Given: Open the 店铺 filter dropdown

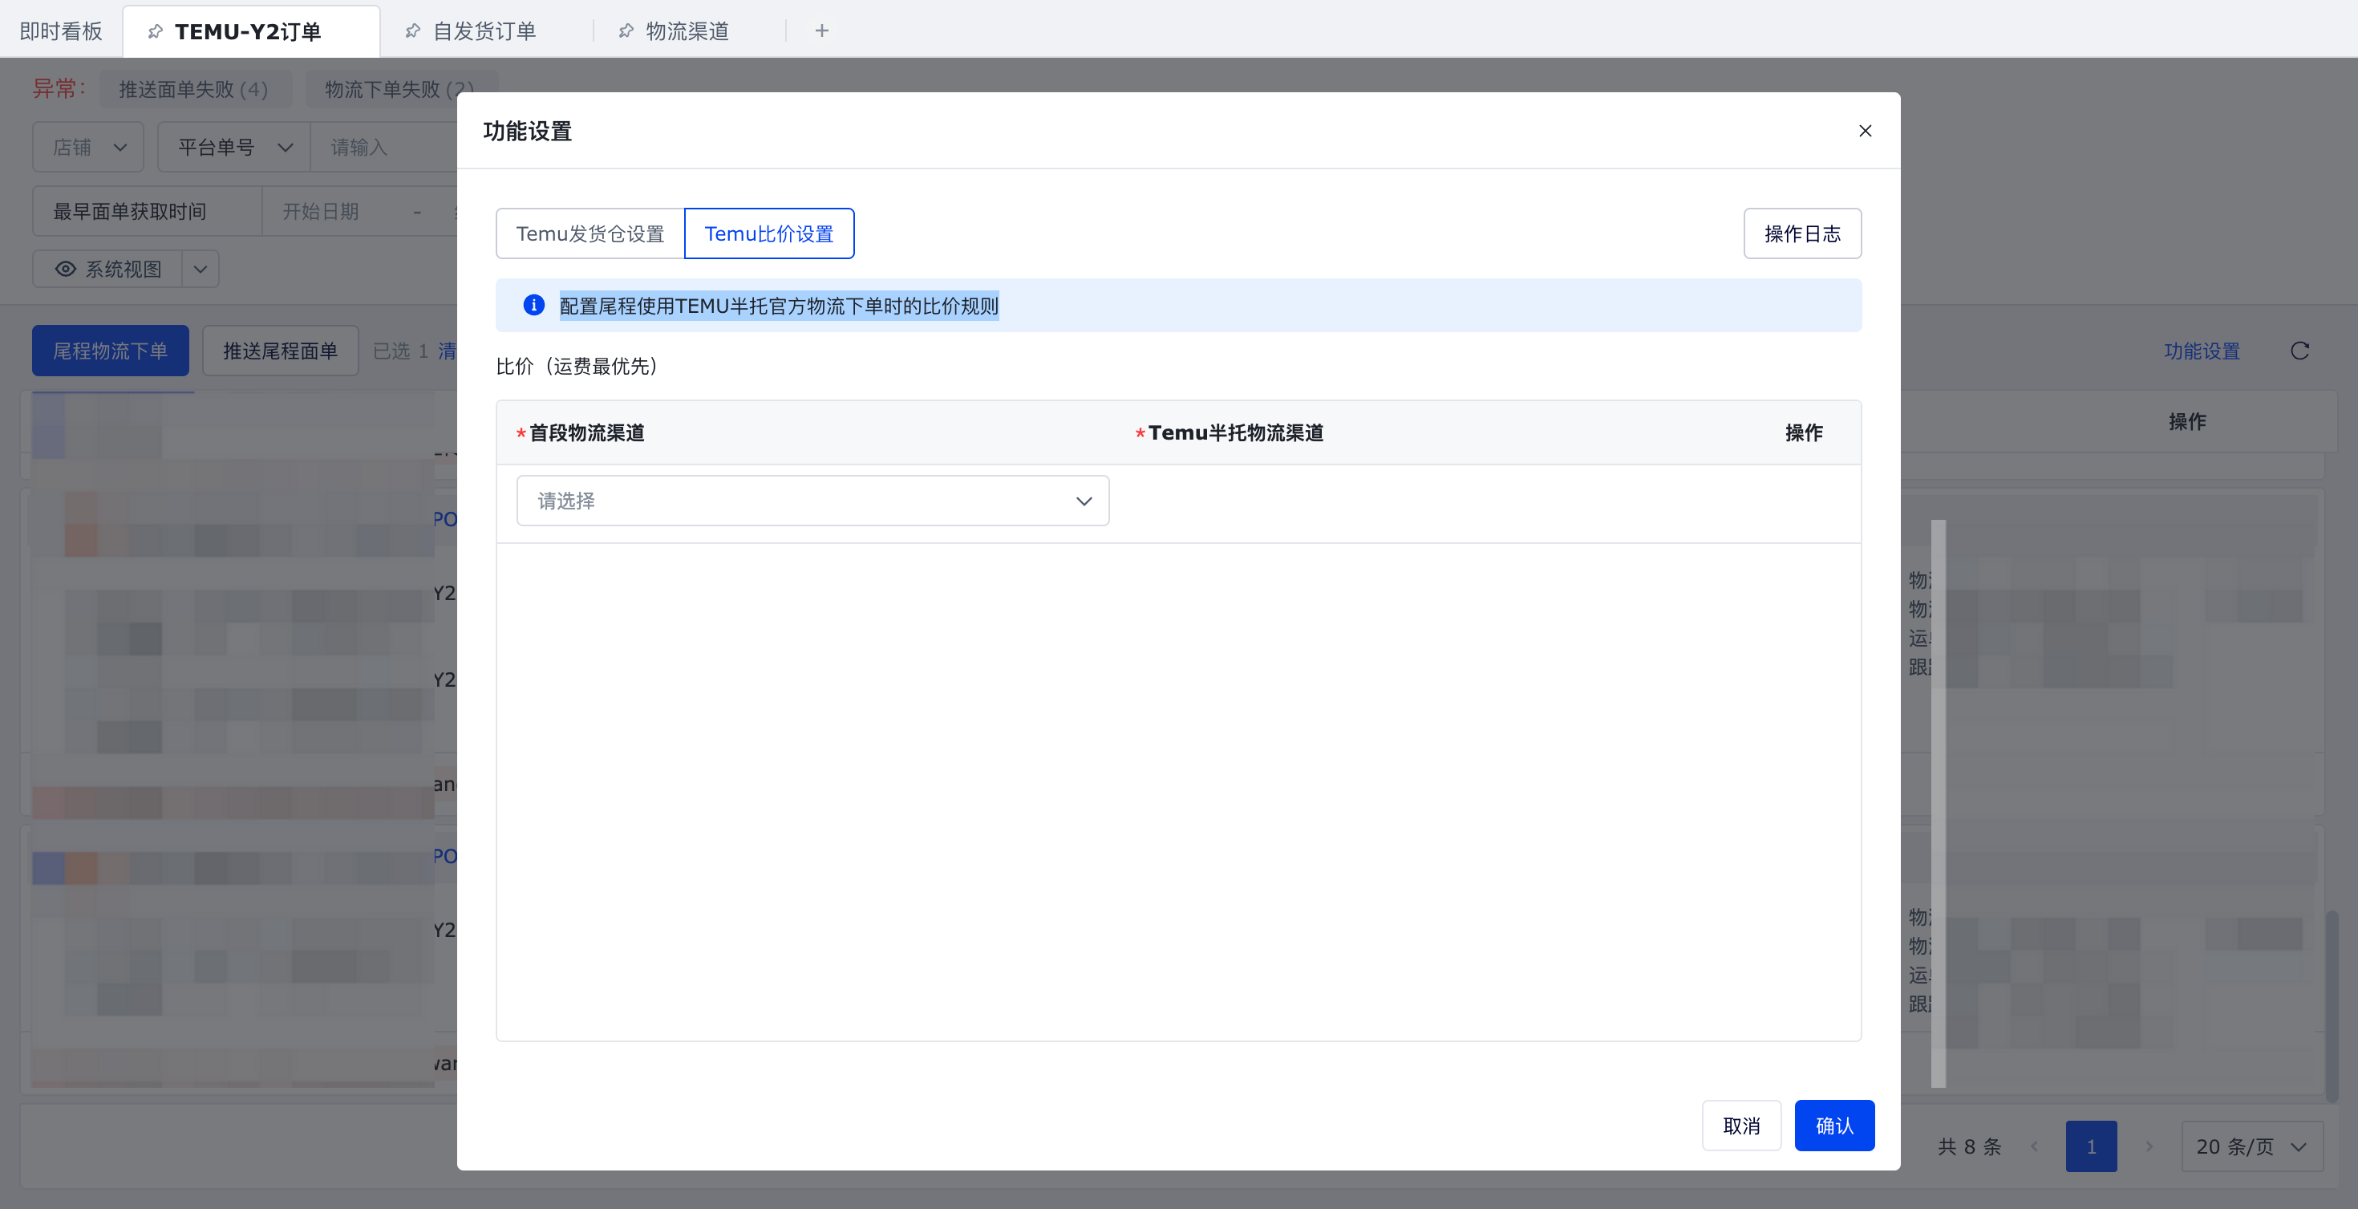Looking at the screenshot, I should (88, 148).
